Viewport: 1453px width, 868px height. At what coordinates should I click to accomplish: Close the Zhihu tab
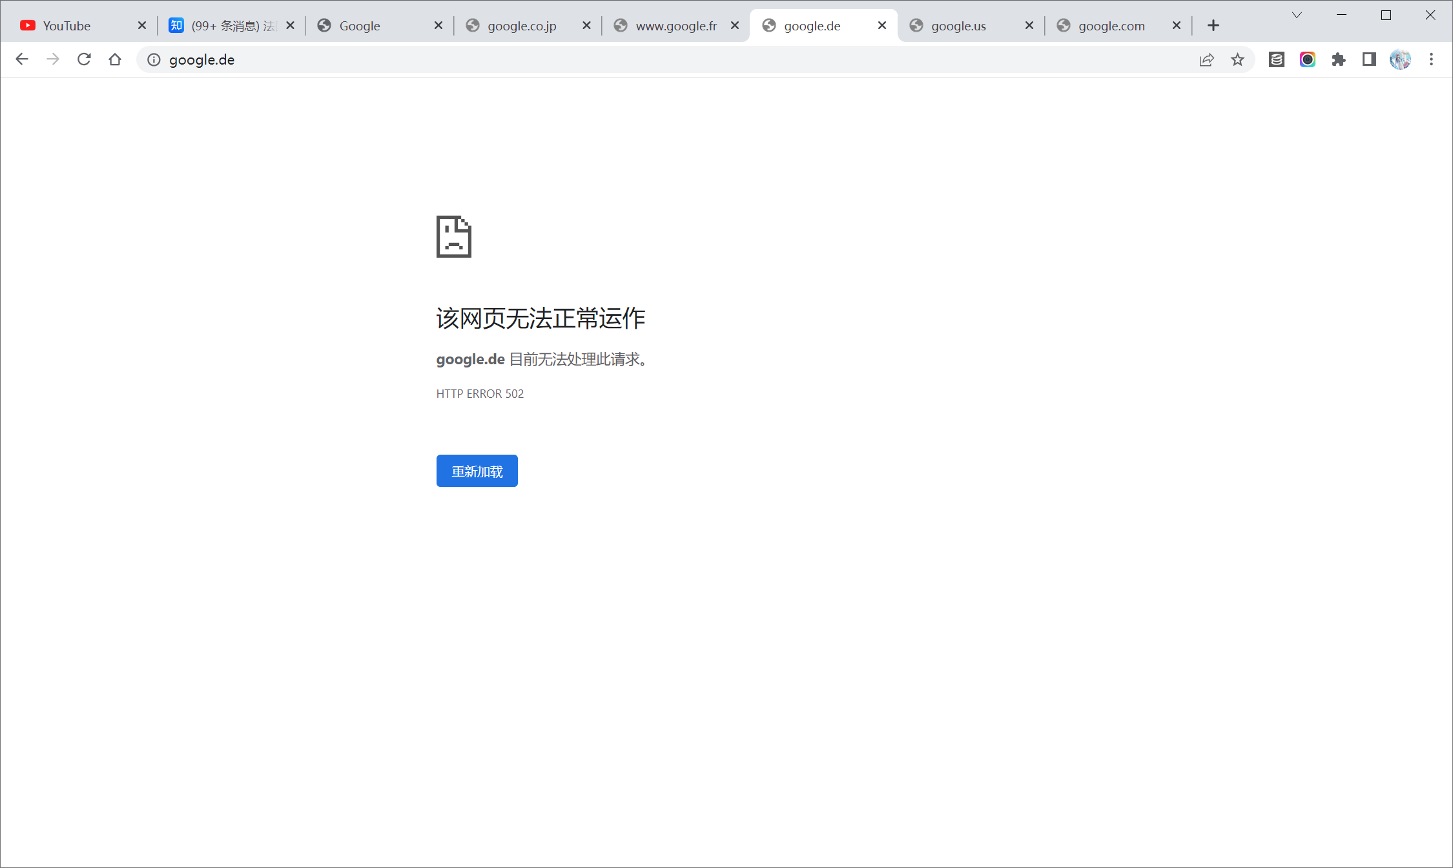pyautogui.click(x=290, y=25)
